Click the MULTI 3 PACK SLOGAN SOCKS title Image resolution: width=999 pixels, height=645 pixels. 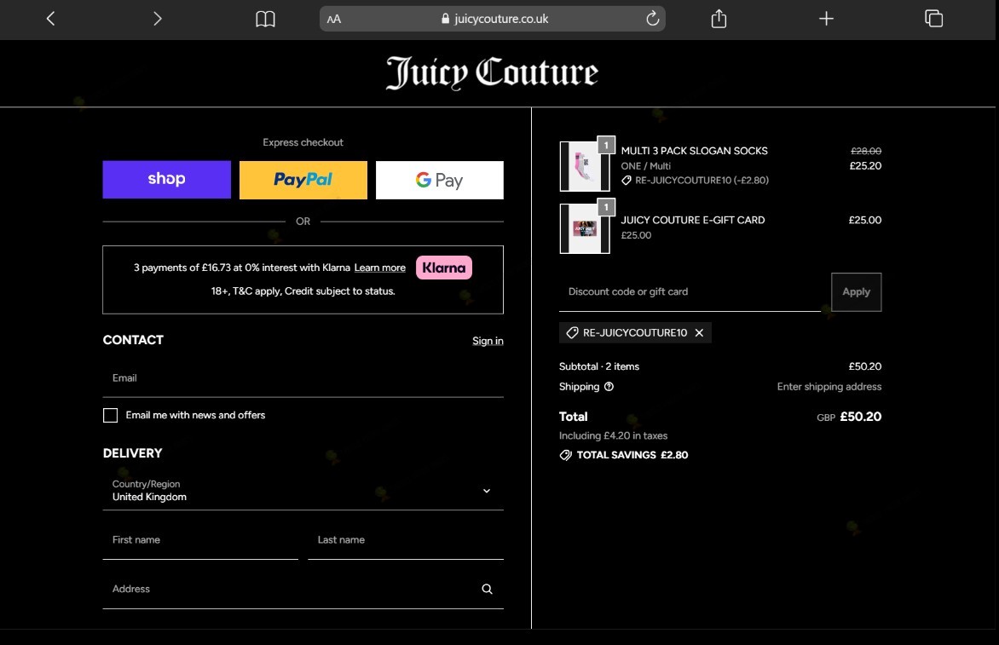695,151
